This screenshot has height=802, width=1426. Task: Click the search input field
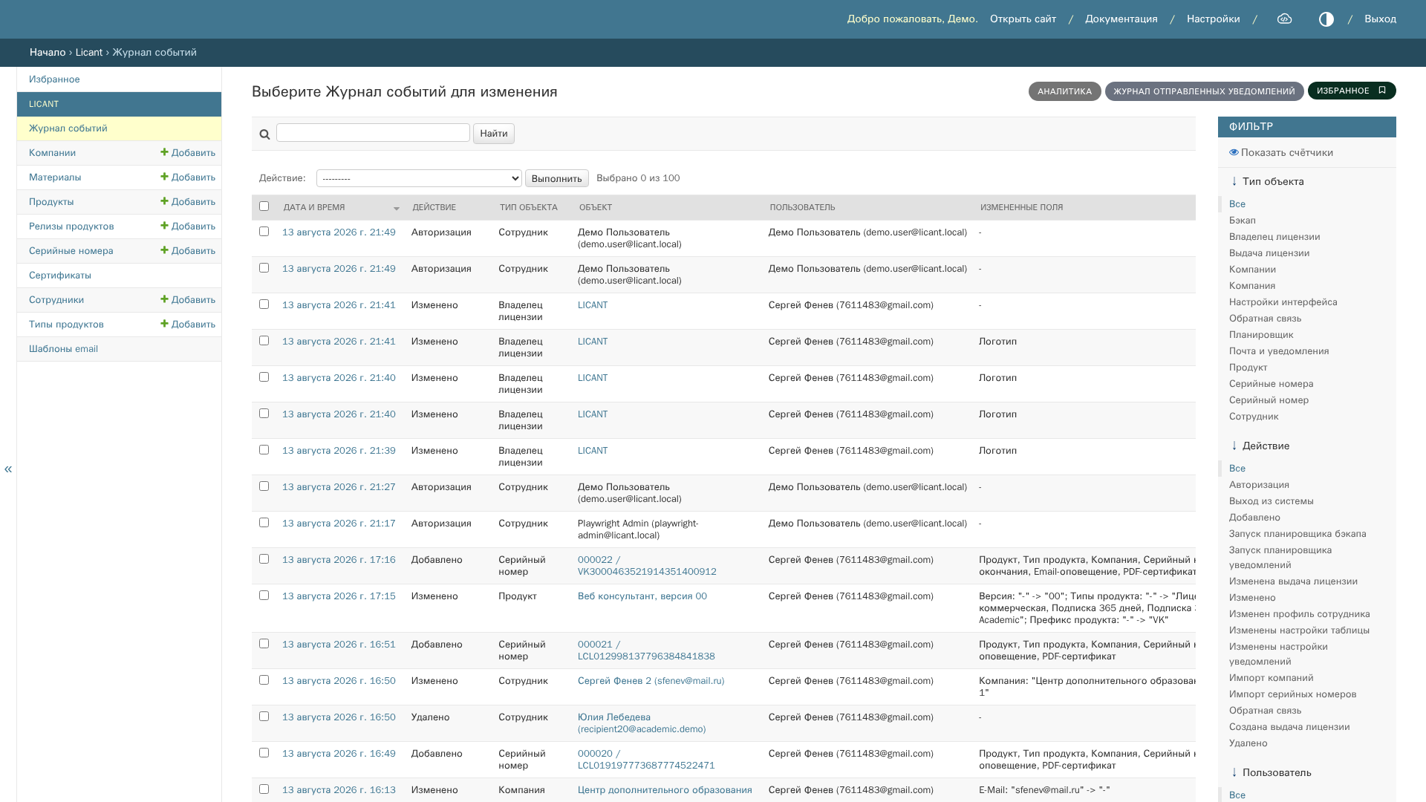click(373, 133)
